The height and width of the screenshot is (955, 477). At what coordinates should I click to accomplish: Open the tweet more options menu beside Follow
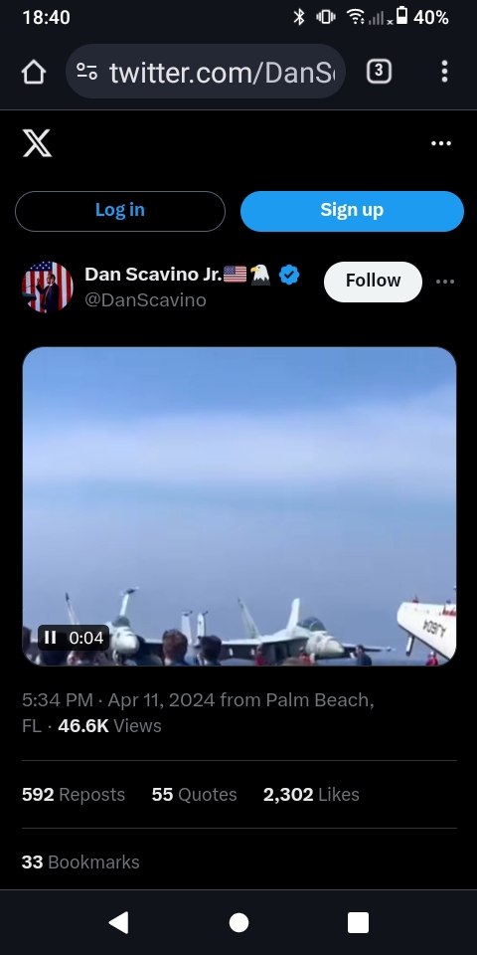pos(445,282)
